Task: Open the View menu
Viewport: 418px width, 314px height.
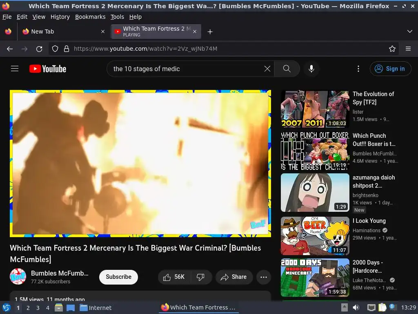Action: tap(39, 17)
